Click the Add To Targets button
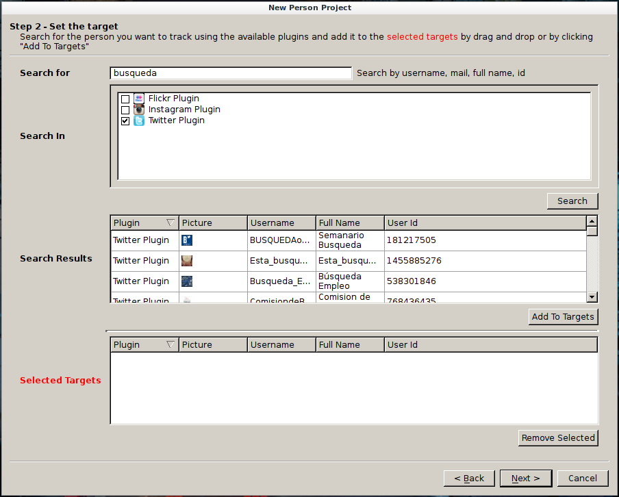The image size is (619, 497). click(x=563, y=316)
